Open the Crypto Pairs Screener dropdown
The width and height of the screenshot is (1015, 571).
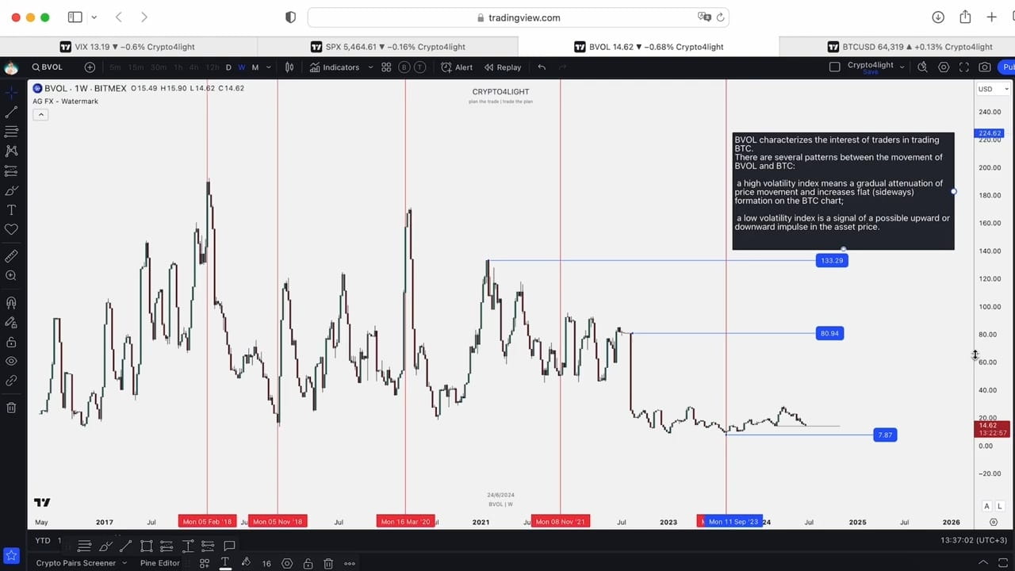[x=82, y=563]
